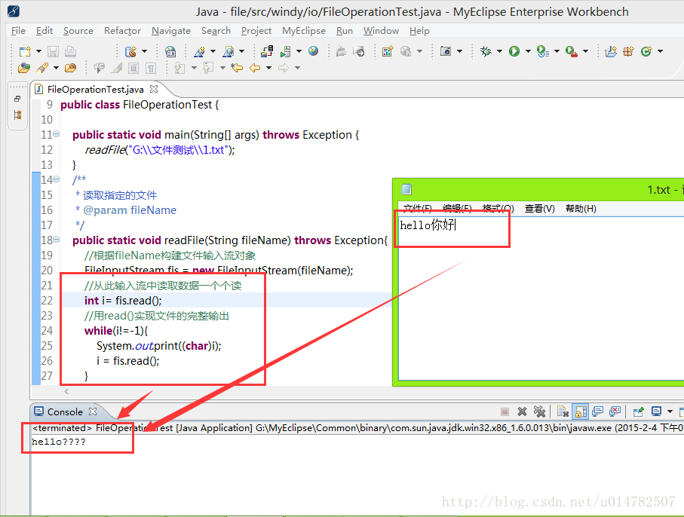Viewport: 684px width, 517px height.
Task: Click the editor horizontal scroll left arrow
Action: [x=66, y=391]
